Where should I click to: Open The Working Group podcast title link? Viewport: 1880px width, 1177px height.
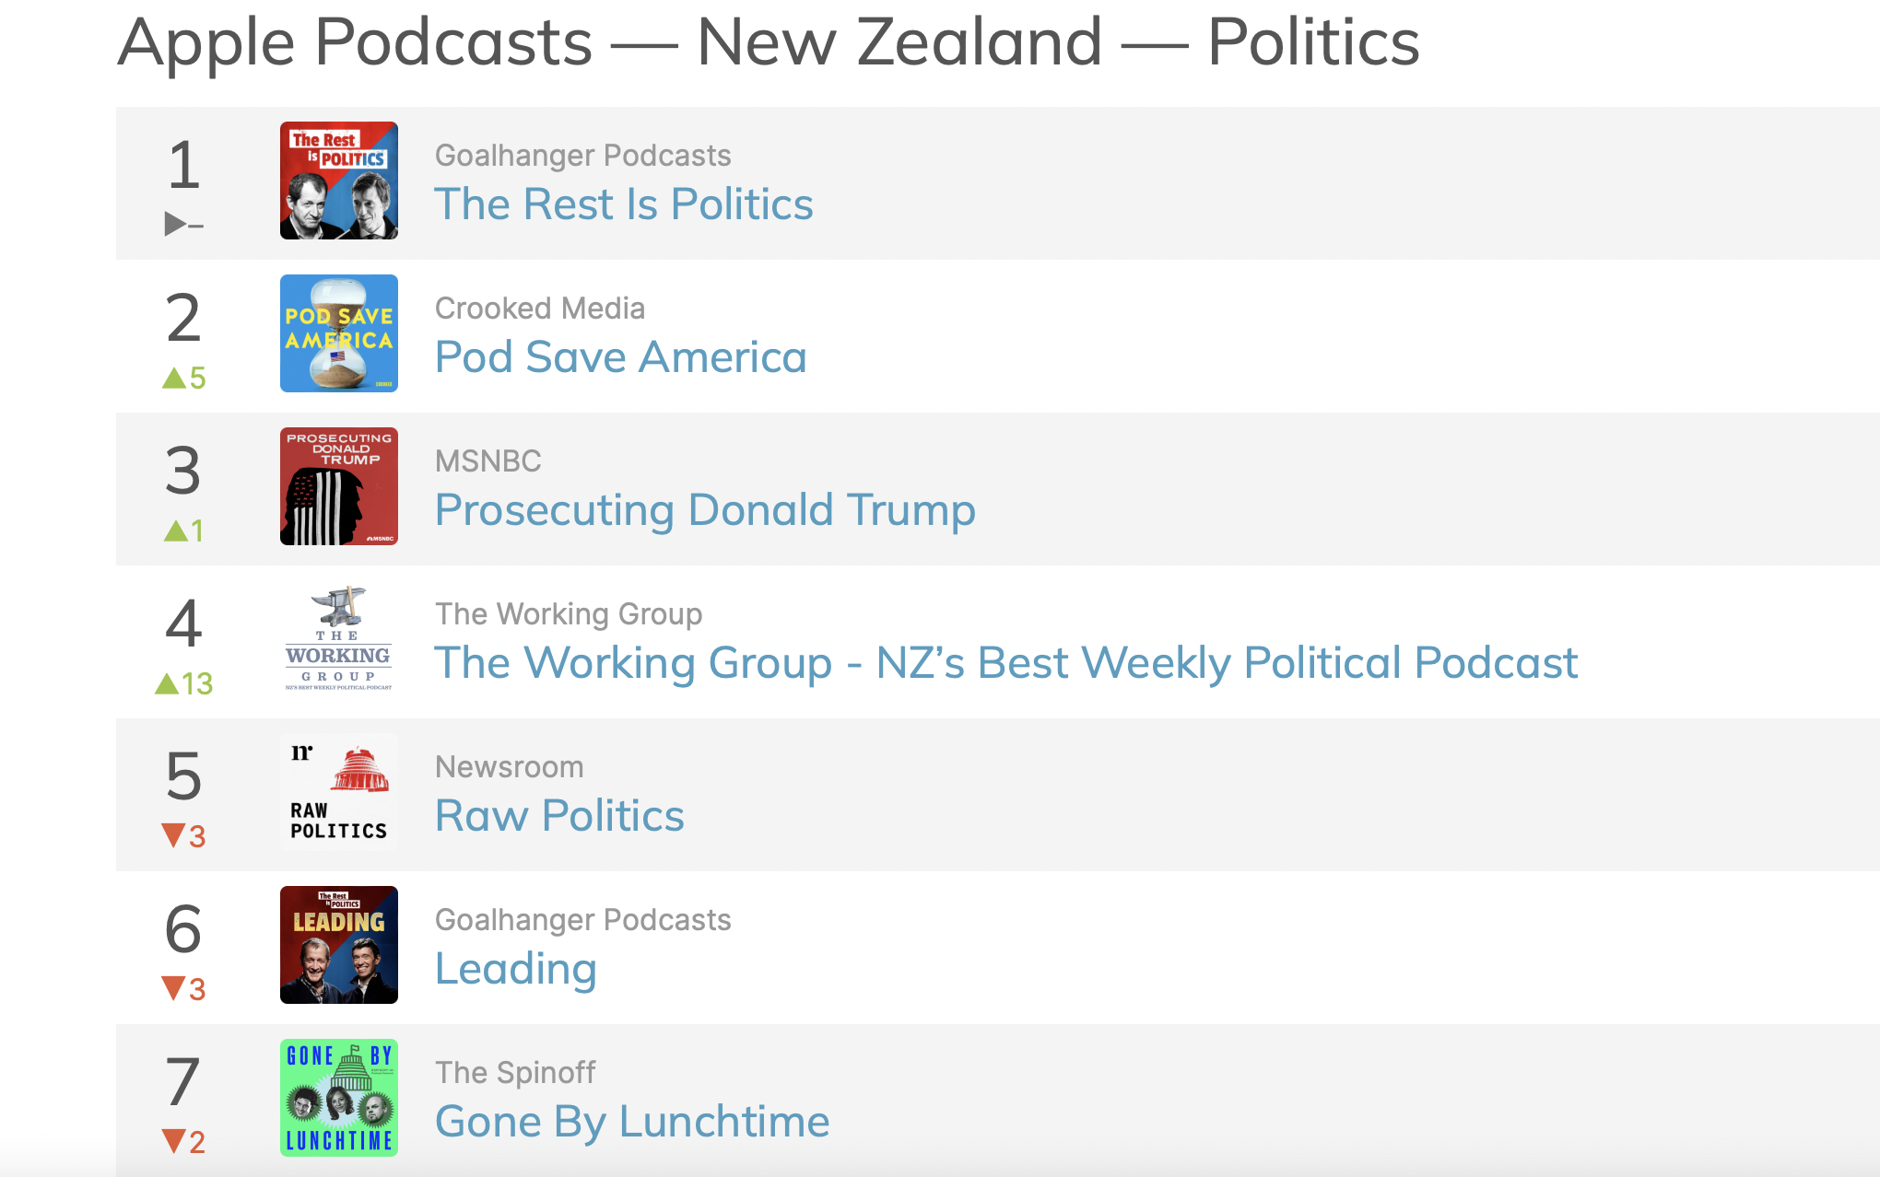point(1005,663)
